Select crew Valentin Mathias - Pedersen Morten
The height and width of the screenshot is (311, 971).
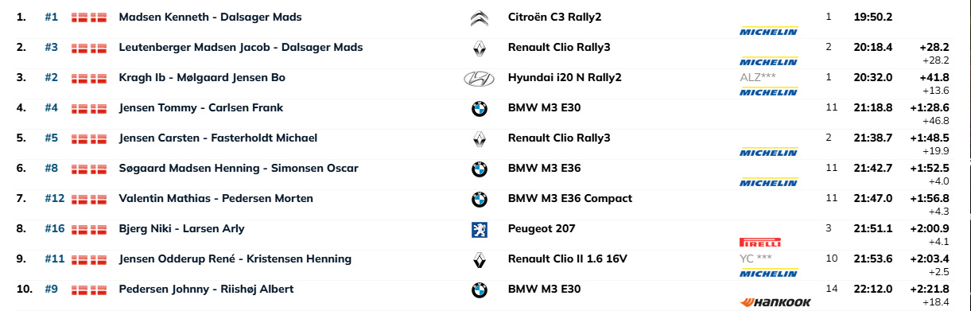pos(216,199)
